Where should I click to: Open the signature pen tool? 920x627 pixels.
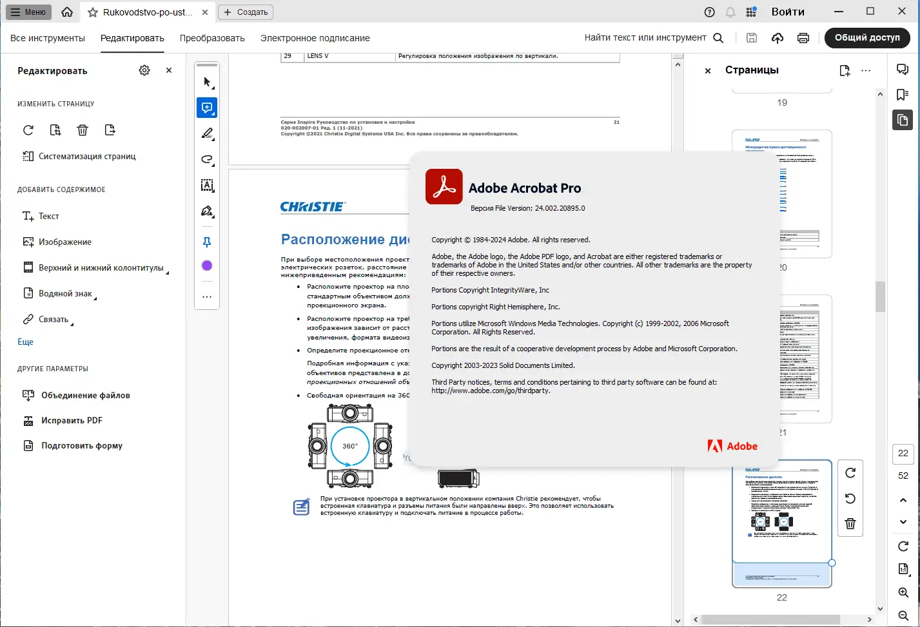[x=207, y=211]
